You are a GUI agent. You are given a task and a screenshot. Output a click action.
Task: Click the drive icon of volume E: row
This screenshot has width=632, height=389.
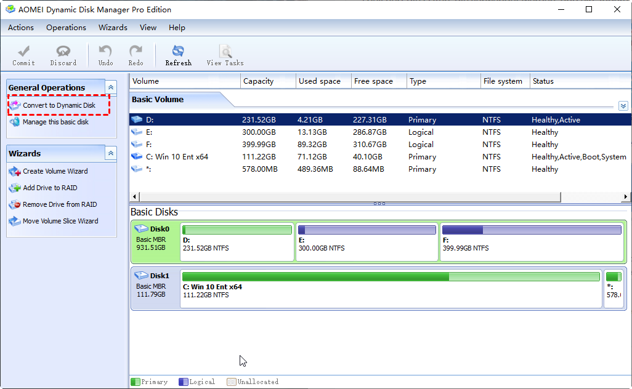(137, 132)
